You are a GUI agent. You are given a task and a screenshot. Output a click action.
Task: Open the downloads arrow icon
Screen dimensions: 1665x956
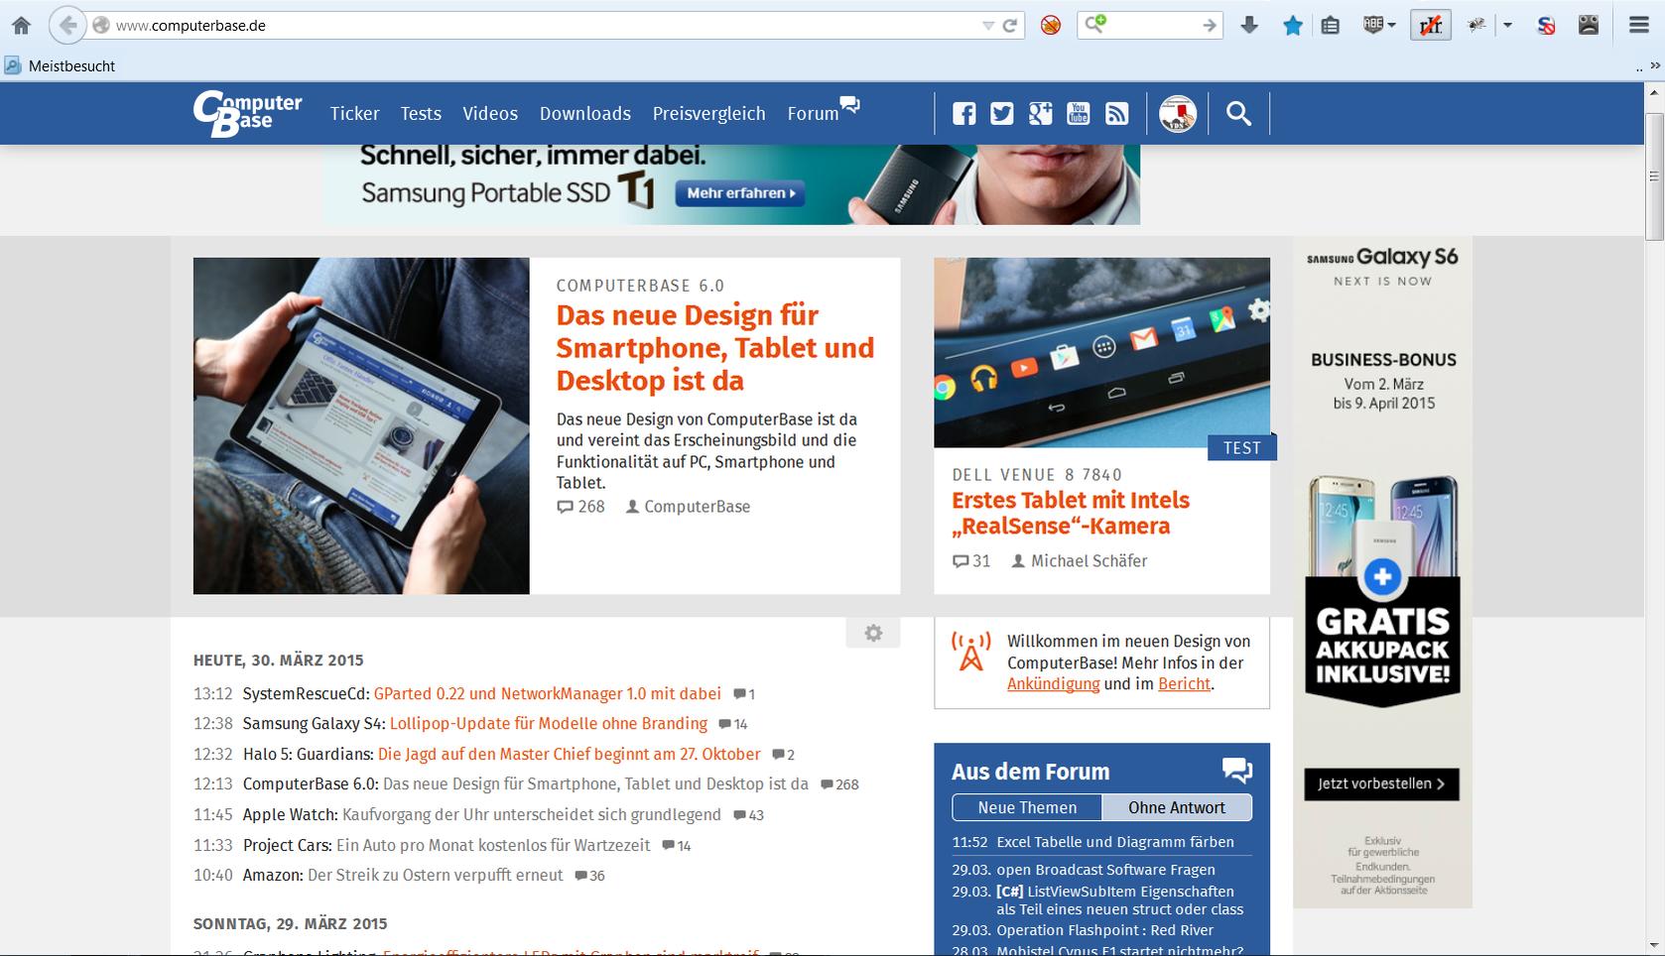tap(1249, 26)
